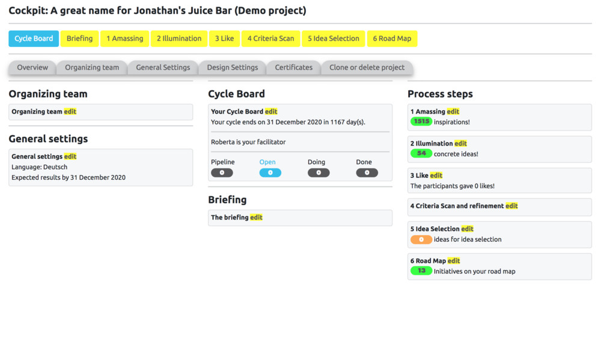Click the 13 road map initiatives badge
This screenshot has width=601, height=338.
point(421,271)
